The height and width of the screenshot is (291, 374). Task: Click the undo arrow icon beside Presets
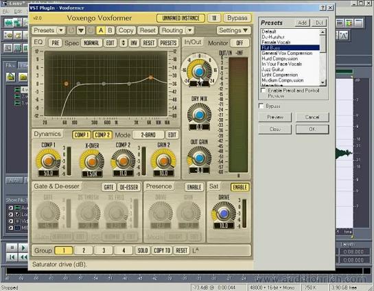point(71,30)
